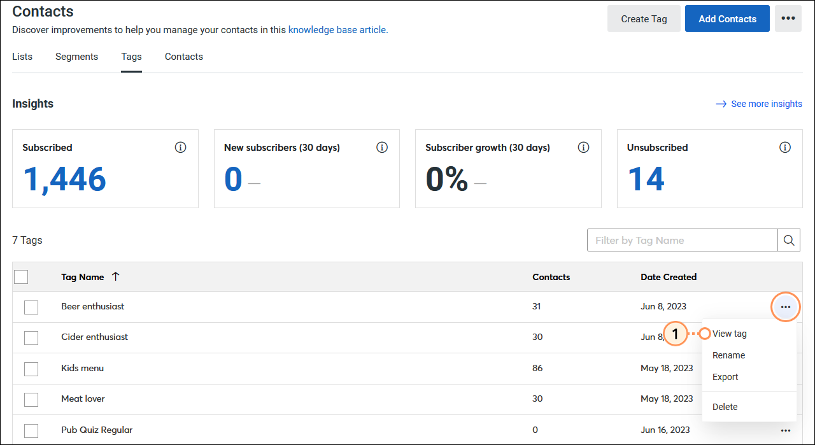Viewport: 815px width, 445px height.
Task: Choose Delete from the menu
Action: 725,407
